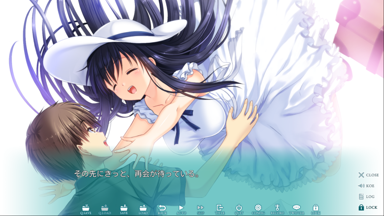Replay voice with the KOE button
This screenshot has width=384, height=216.
[366, 186]
